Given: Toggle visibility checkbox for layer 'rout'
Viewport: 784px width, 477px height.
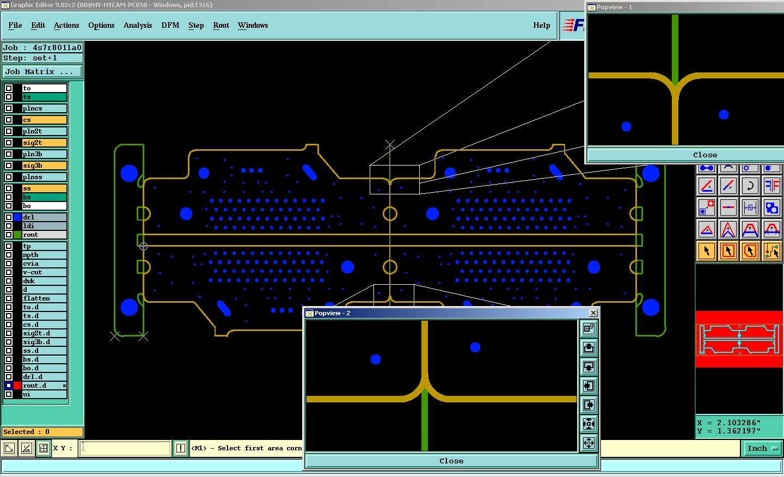Looking at the screenshot, I should coord(9,235).
